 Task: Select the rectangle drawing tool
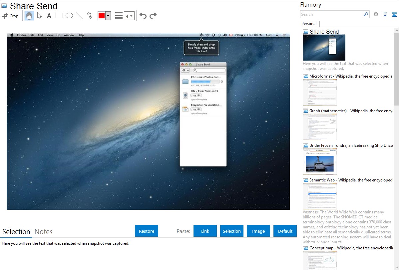pyautogui.click(x=59, y=16)
